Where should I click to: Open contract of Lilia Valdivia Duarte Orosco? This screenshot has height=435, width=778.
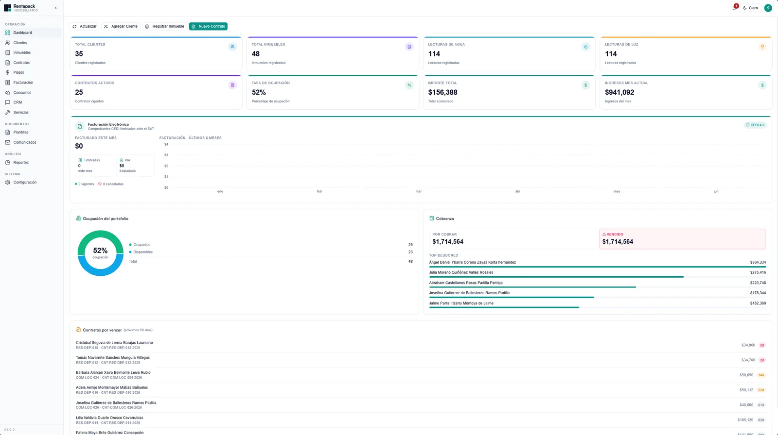coord(421,420)
